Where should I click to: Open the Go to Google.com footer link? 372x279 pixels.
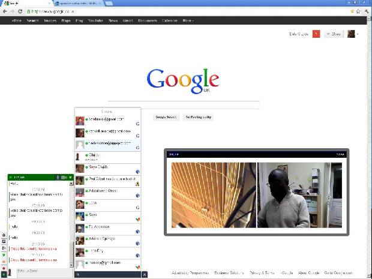click(338, 273)
